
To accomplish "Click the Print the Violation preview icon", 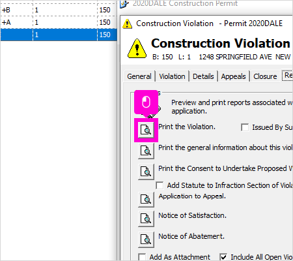I will coord(146,130).
